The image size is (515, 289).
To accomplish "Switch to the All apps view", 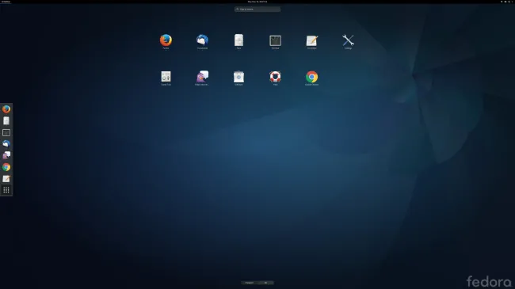I will click(x=265, y=283).
